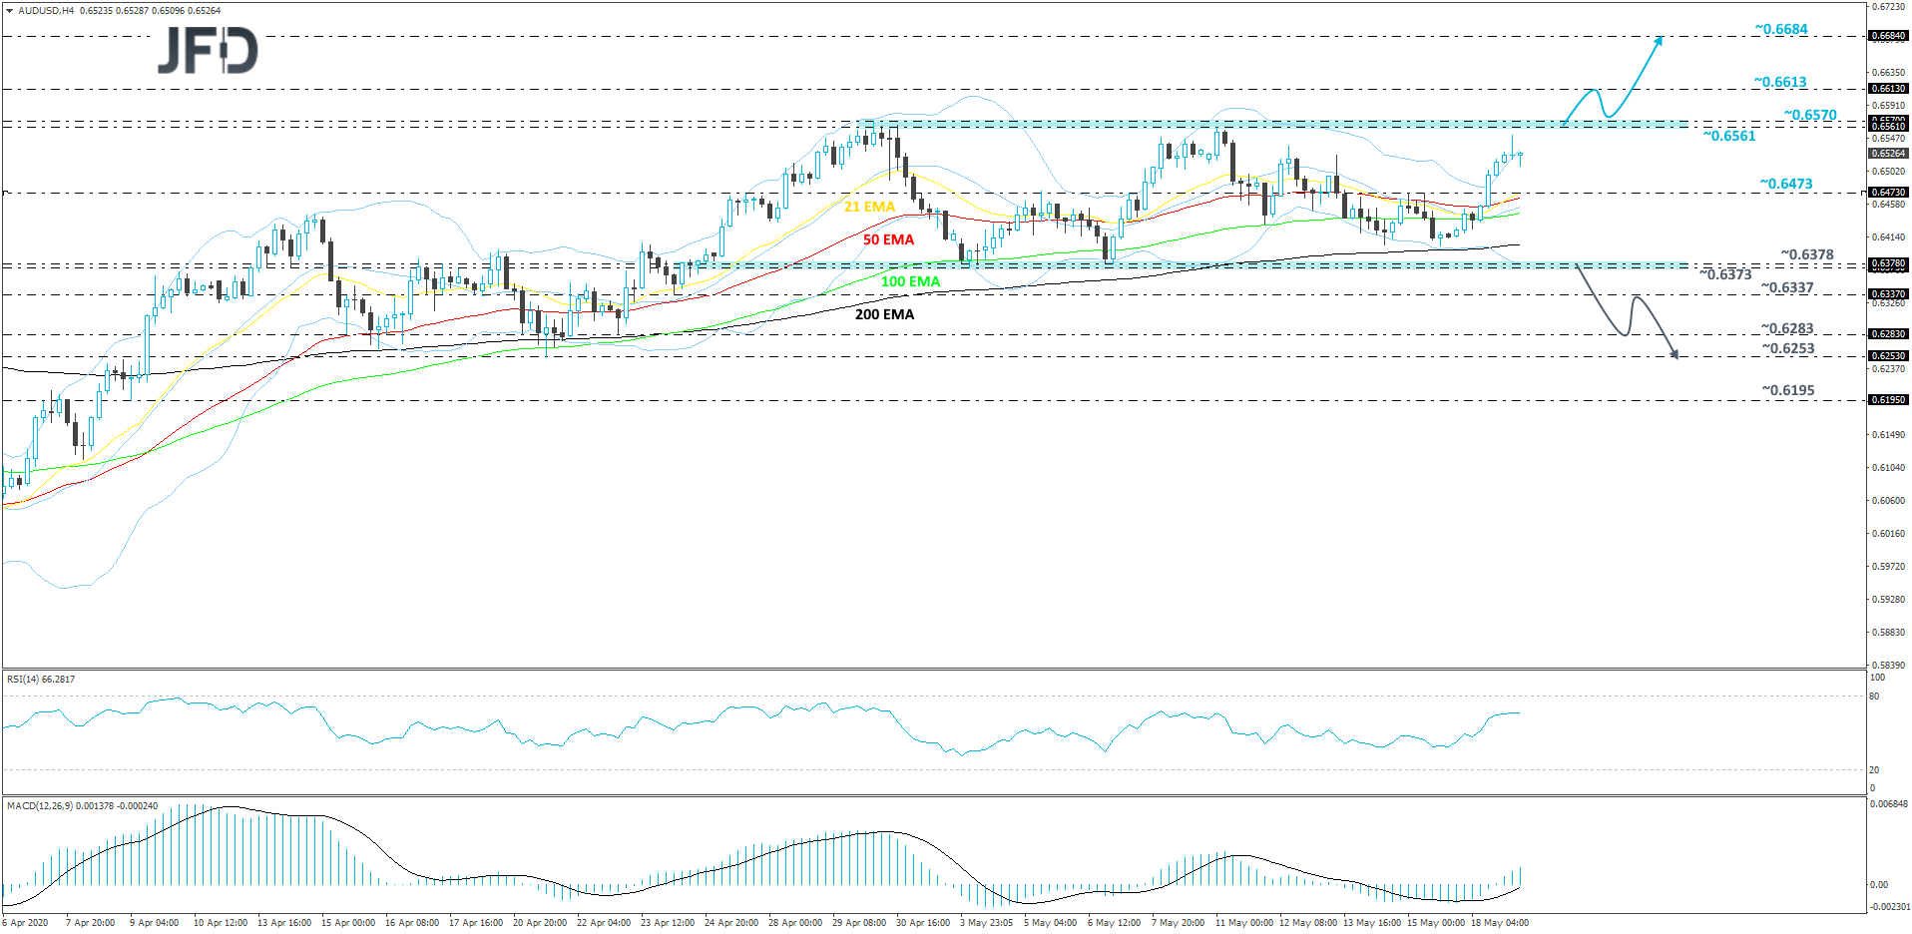
Task: Select the ~0.6195 level label
Action: tap(1788, 390)
